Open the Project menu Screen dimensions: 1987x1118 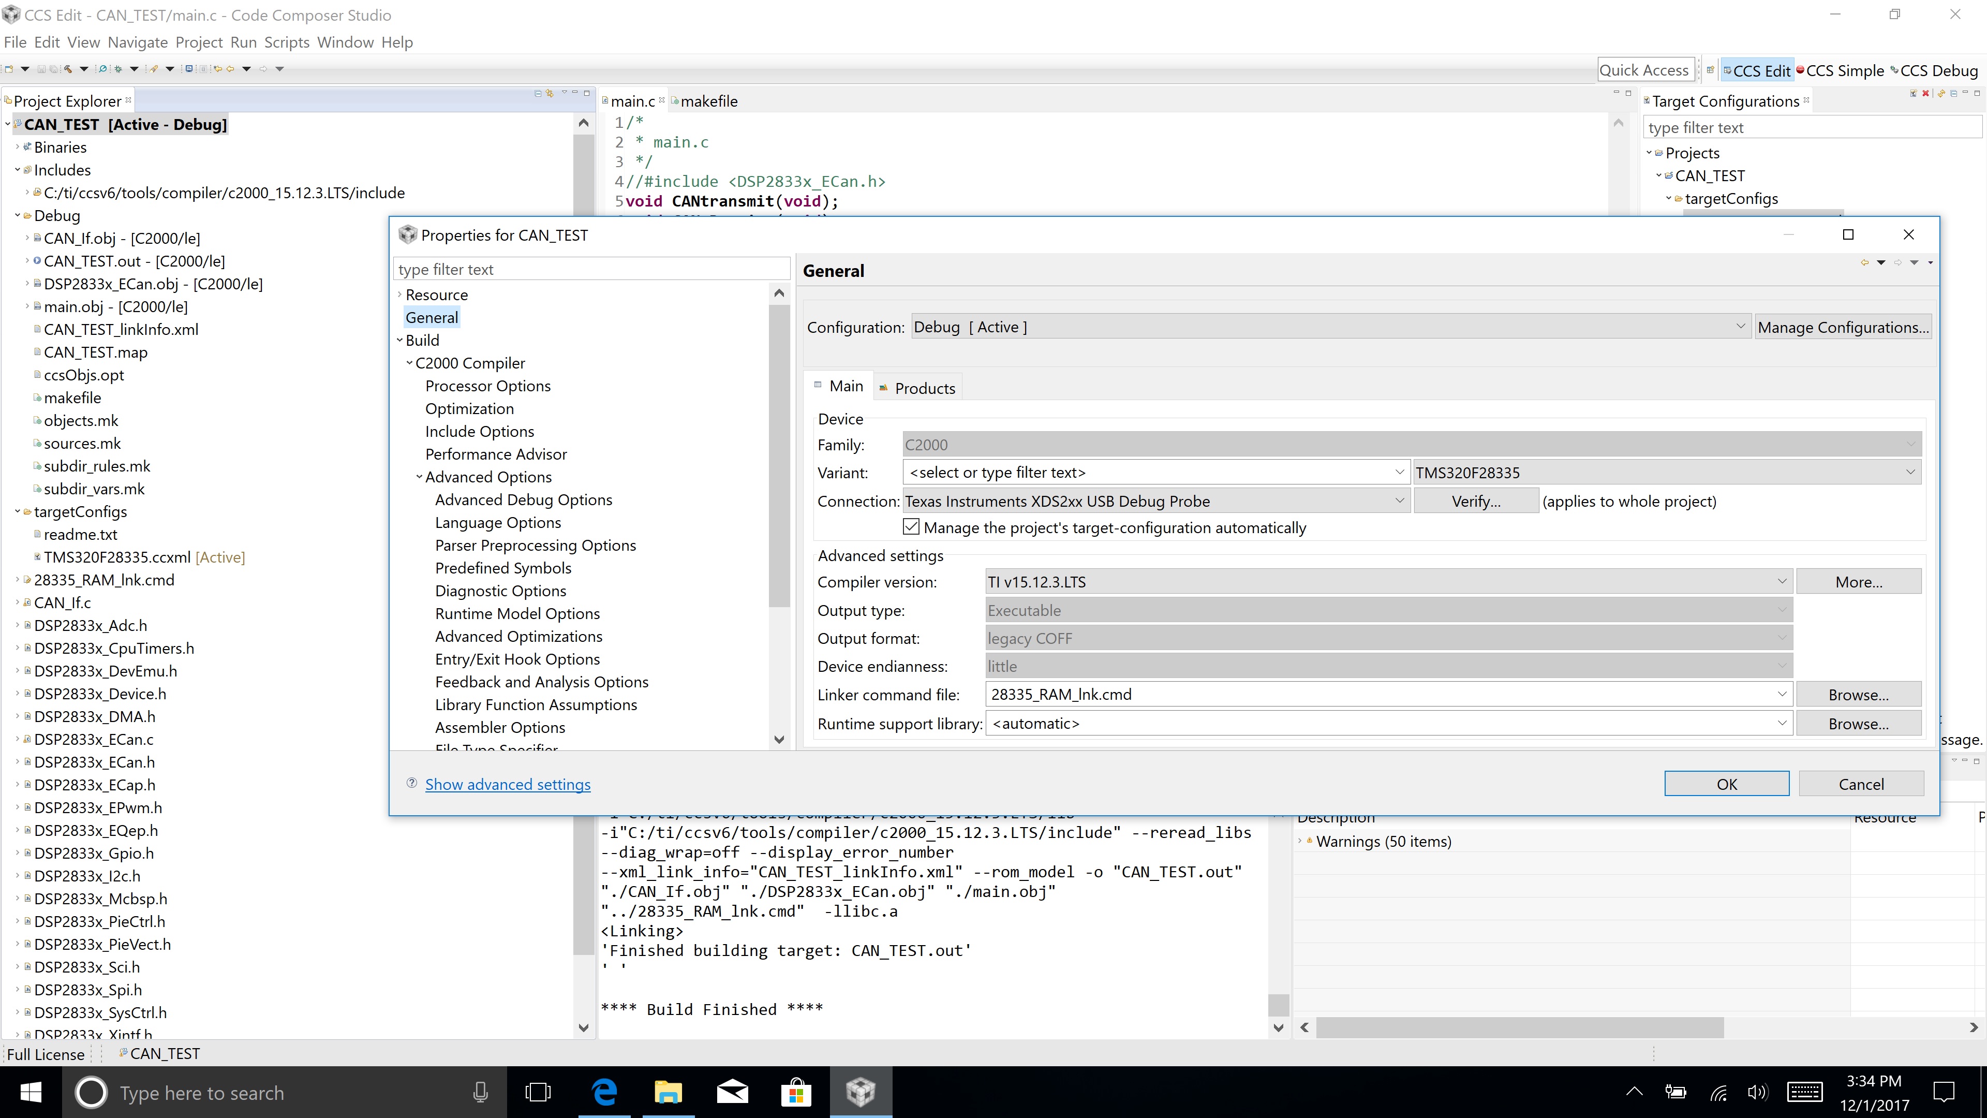point(199,42)
